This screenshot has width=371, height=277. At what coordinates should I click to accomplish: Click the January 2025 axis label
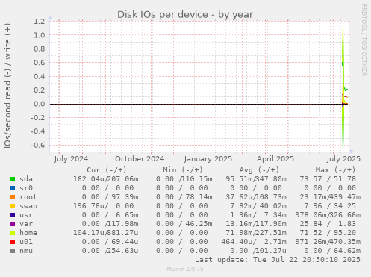pos(208,159)
